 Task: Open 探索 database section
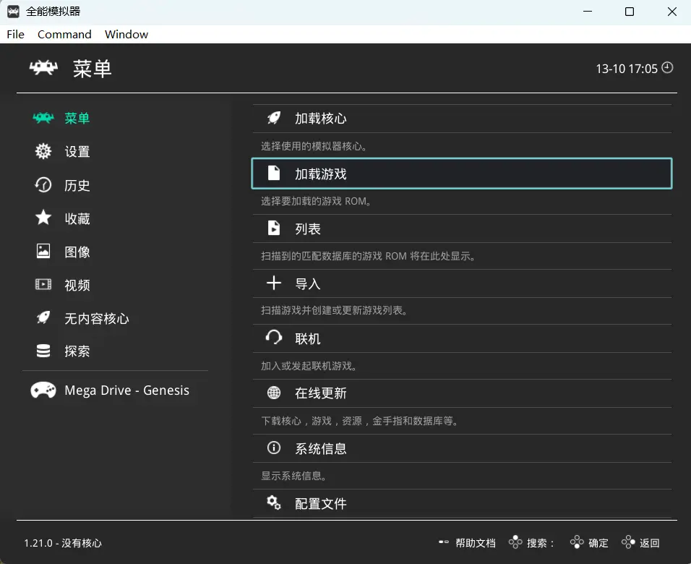click(77, 351)
